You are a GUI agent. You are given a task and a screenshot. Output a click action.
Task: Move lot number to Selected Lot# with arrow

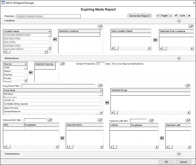point(162,138)
